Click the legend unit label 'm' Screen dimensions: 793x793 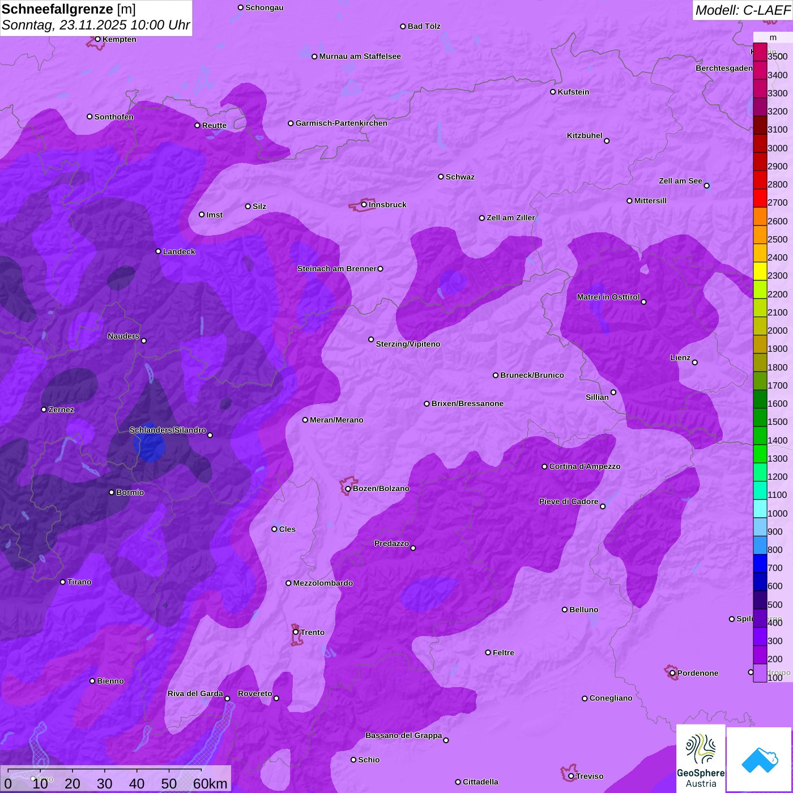[773, 37]
